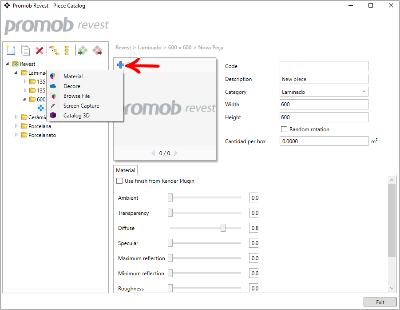The height and width of the screenshot is (310, 400).
Task: Click the Ambient slider handle
Action: 170,197
